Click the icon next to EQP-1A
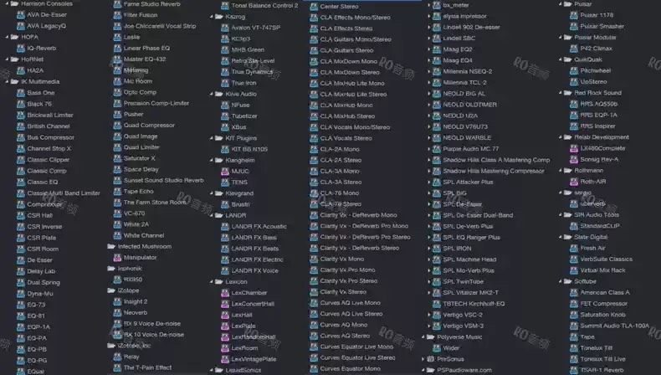Image resolution: width=661 pixels, height=375 pixels. (x=21, y=327)
